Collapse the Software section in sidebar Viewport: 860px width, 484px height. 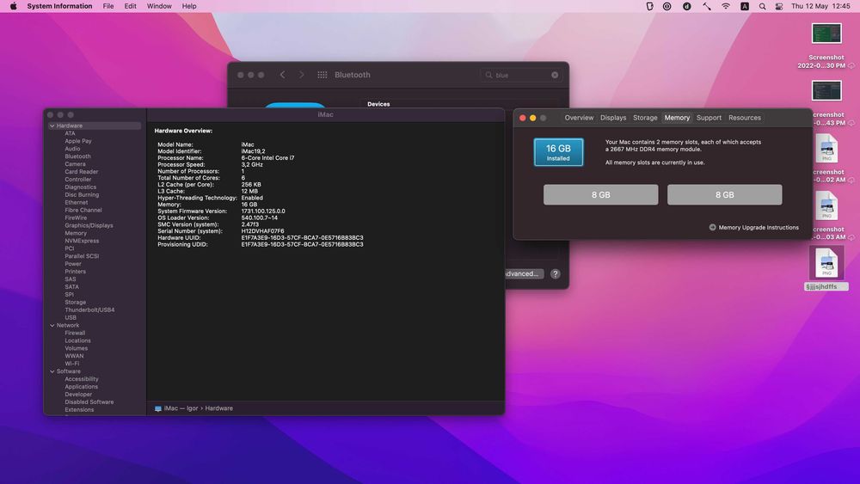click(52, 371)
